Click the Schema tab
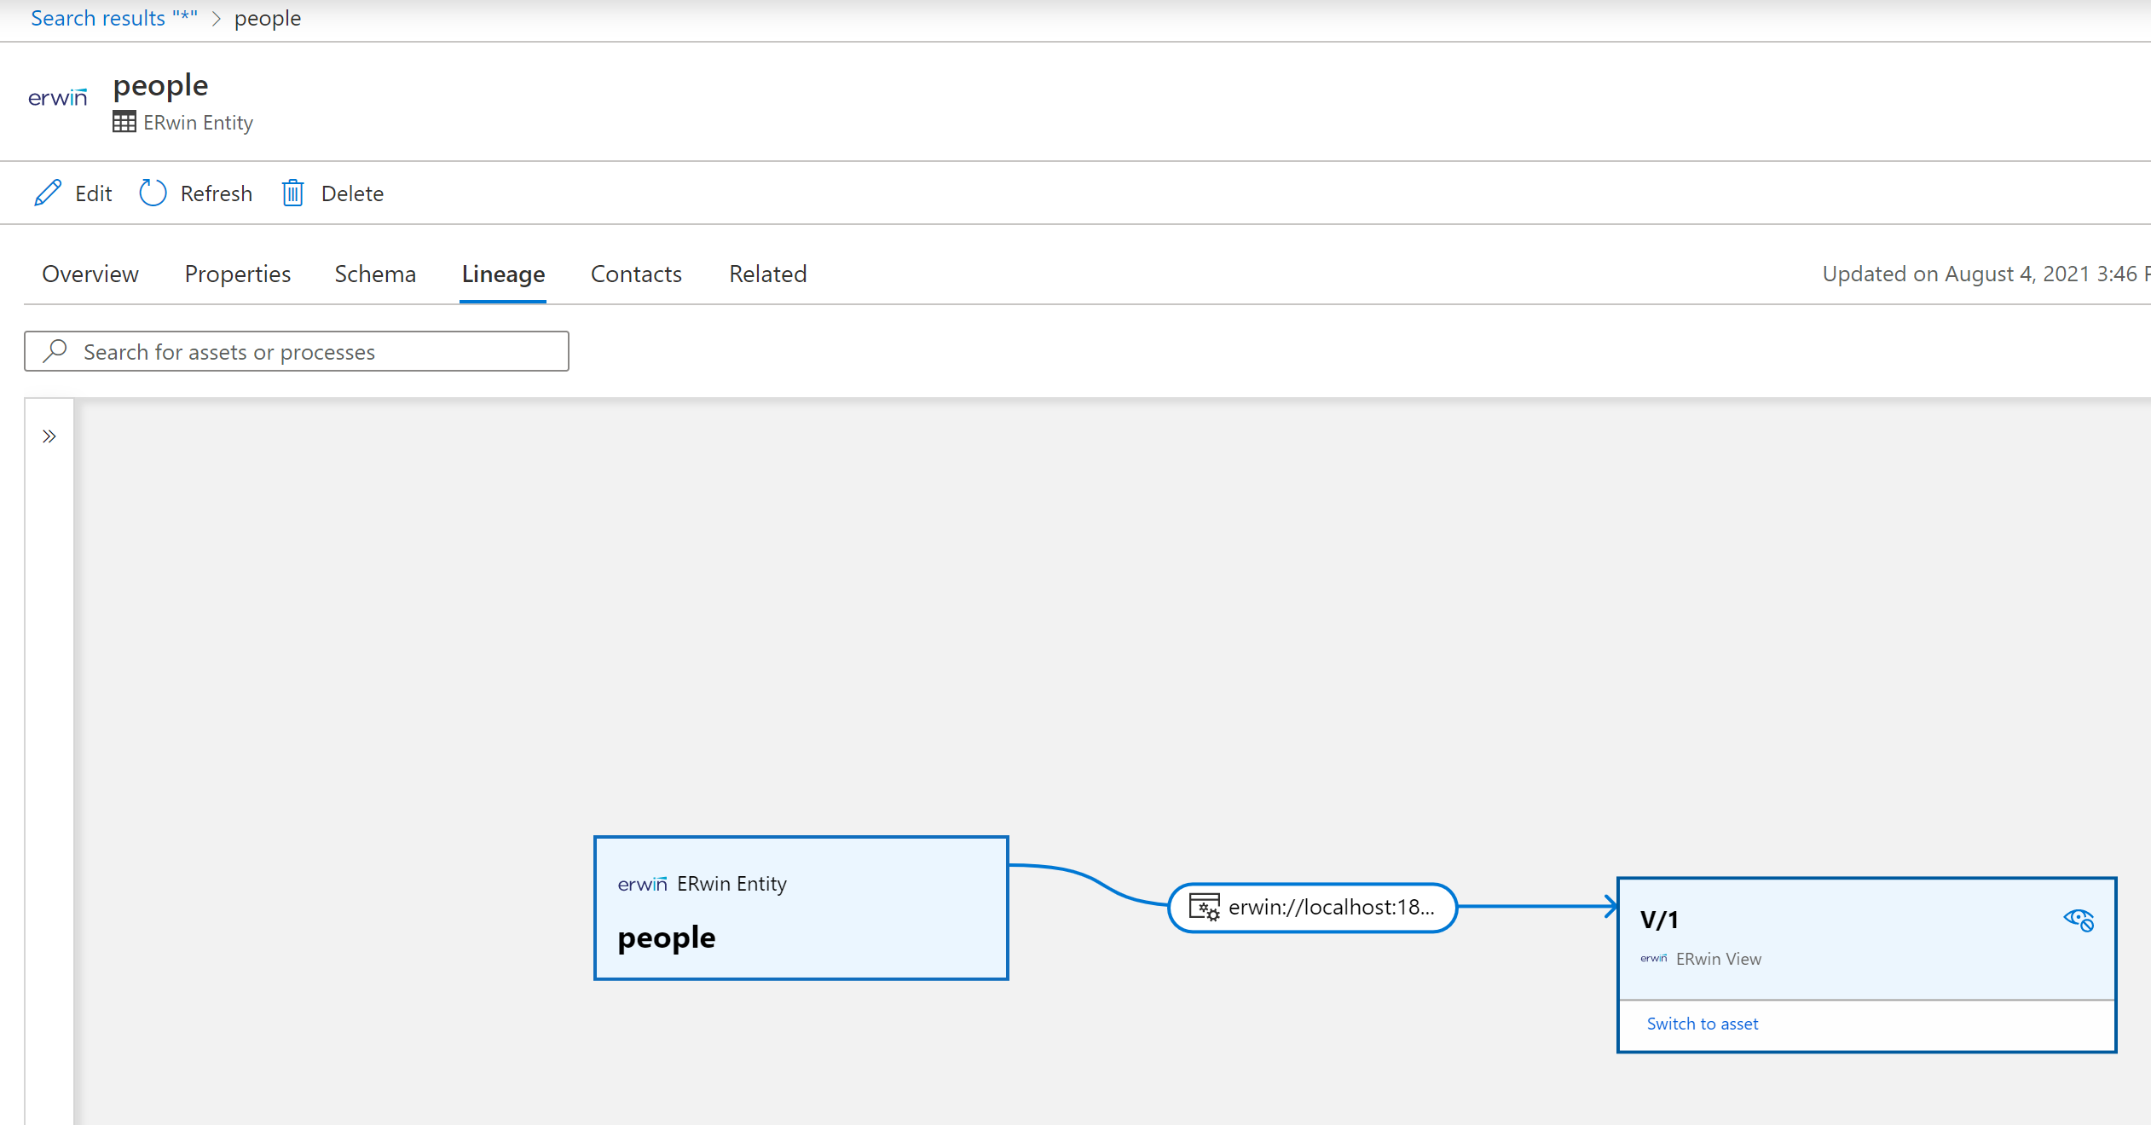Viewport: 2151px width, 1125px height. (x=374, y=273)
